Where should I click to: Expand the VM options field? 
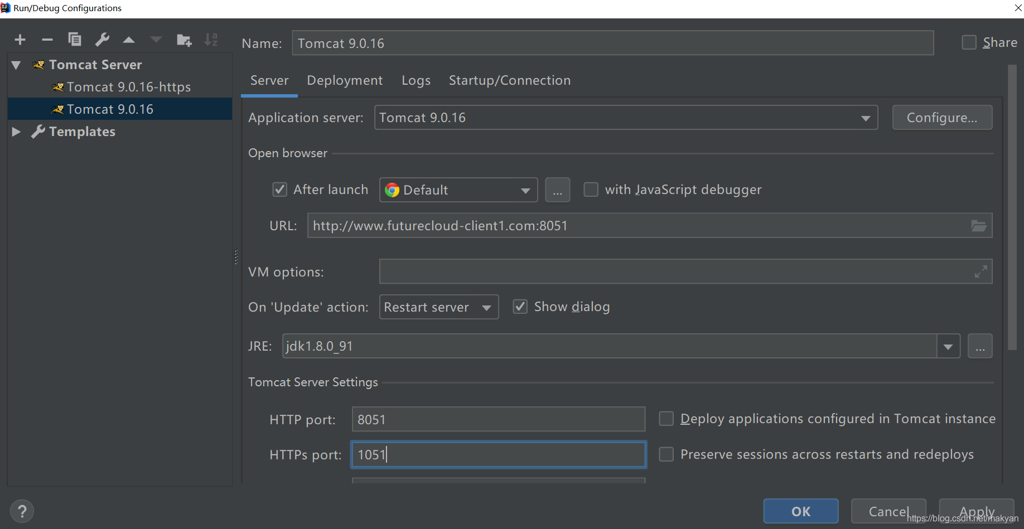[x=981, y=271]
